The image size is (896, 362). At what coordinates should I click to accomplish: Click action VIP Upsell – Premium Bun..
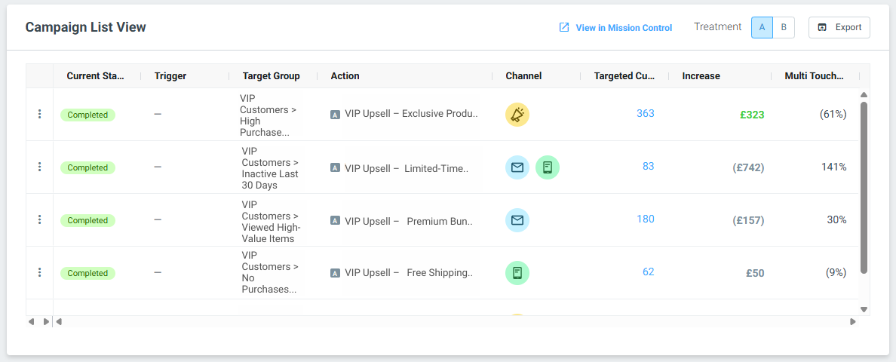tap(409, 220)
